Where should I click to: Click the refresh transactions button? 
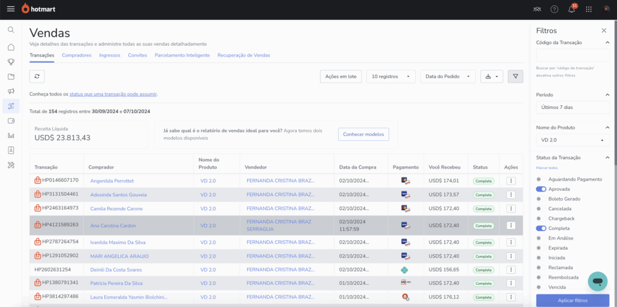tap(37, 76)
